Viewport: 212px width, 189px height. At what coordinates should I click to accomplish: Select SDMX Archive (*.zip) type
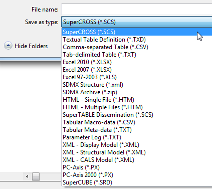pyautogui.click(x=137, y=92)
